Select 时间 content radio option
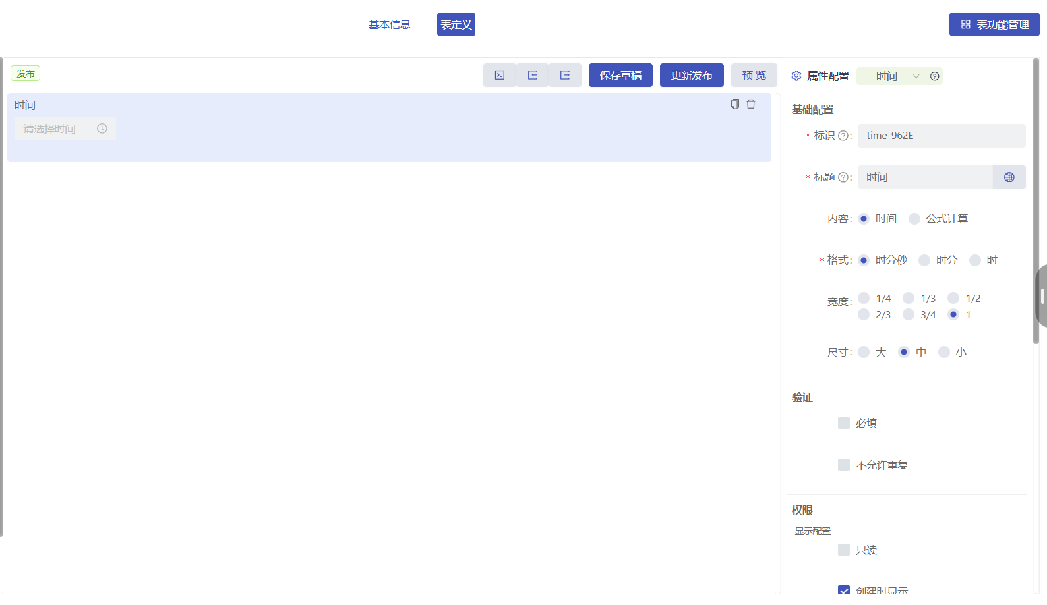This screenshot has width=1047, height=605. [x=864, y=219]
